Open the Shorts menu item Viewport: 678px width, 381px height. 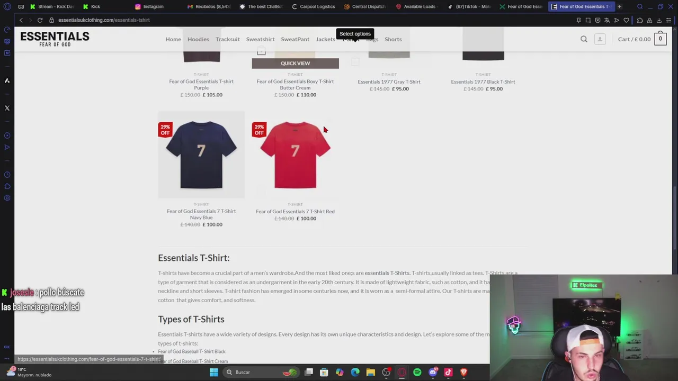coord(393,39)
